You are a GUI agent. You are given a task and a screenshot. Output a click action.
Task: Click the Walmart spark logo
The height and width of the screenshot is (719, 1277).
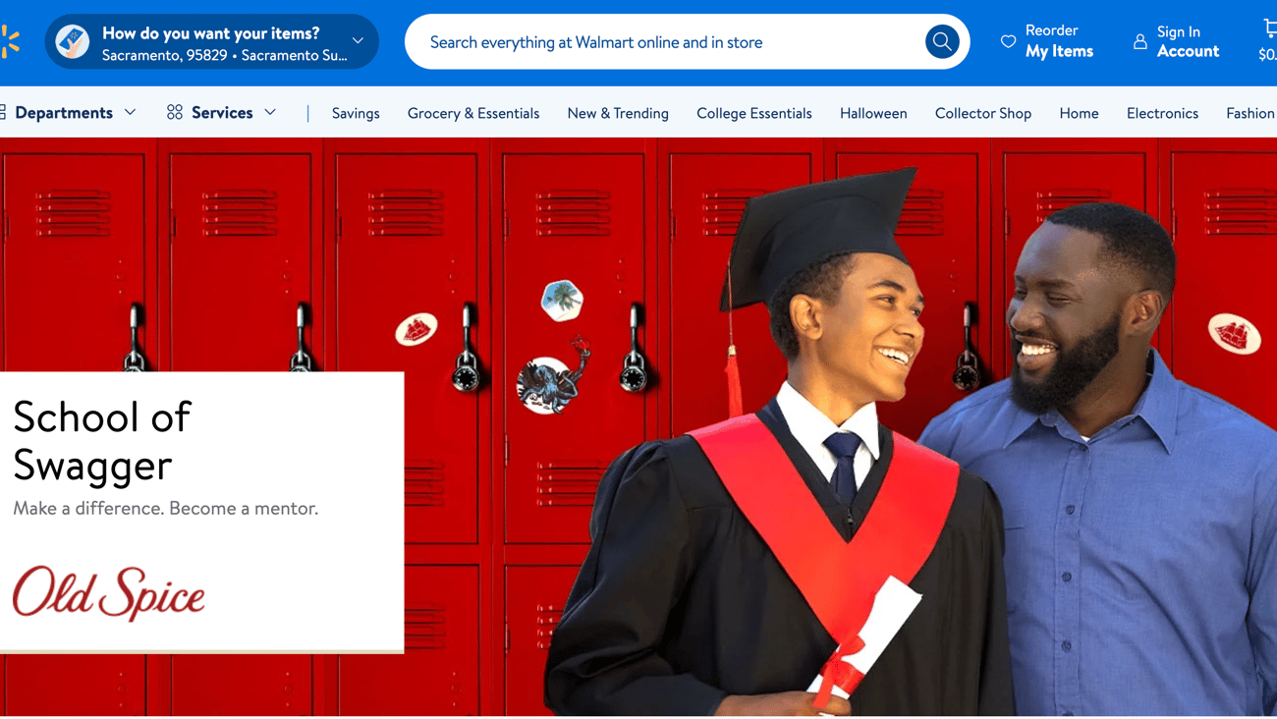(x=10, y=41)
